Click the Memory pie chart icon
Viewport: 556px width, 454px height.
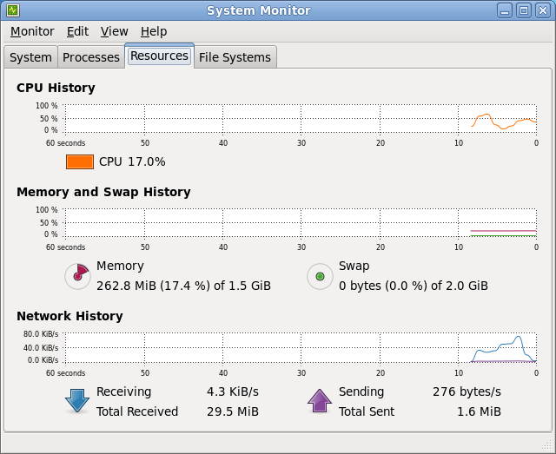78,276
